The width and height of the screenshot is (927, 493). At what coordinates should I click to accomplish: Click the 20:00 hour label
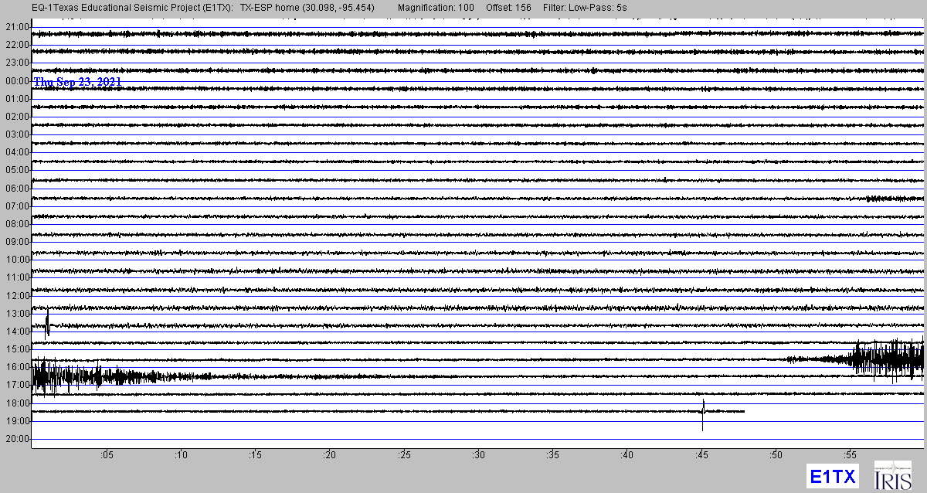point(17,439)
